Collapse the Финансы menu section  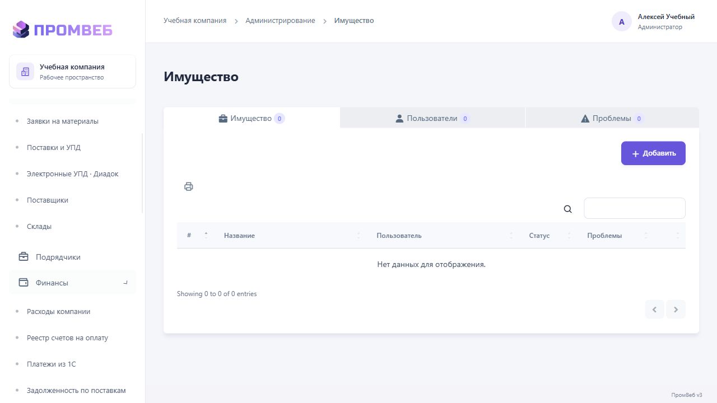click(125, 283)
